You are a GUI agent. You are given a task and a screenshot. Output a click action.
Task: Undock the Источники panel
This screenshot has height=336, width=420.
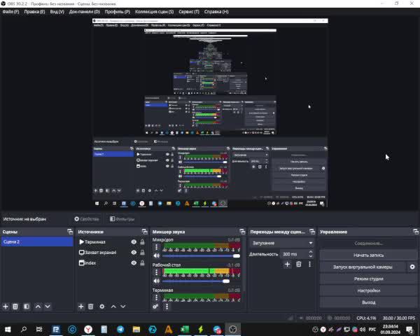(x=145, y=232)
